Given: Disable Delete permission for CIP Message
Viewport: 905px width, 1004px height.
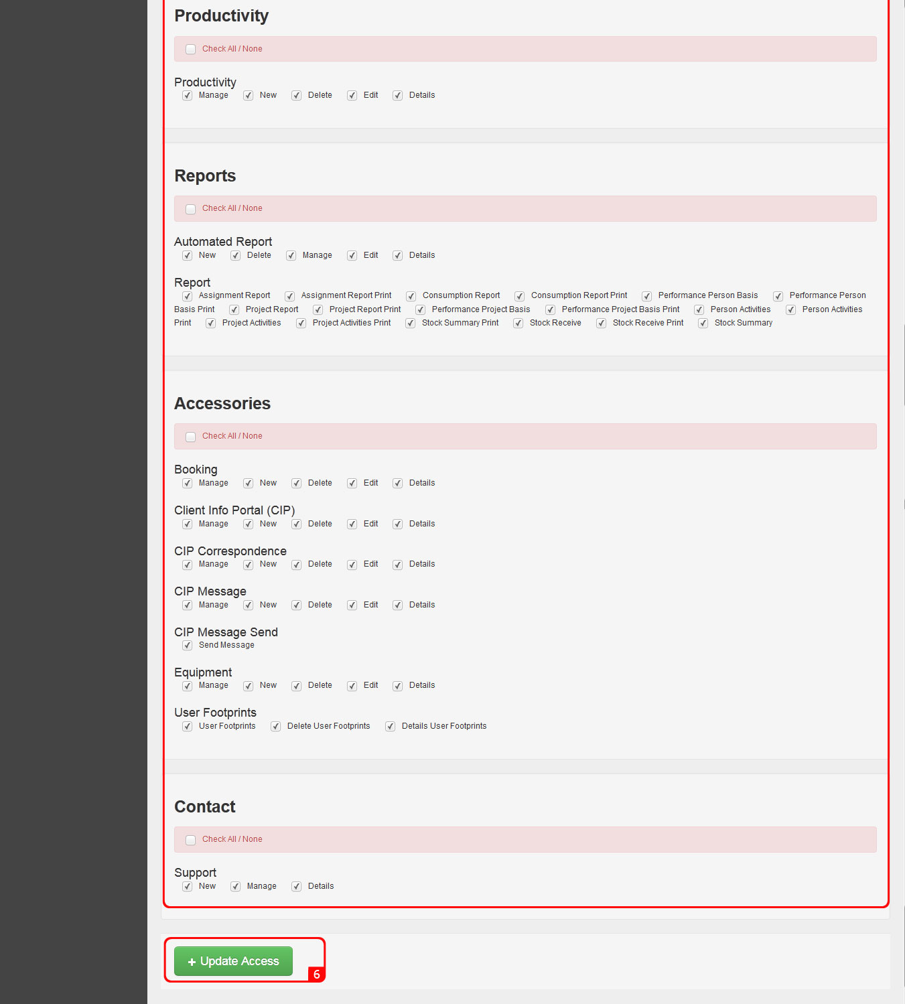Looking at the screenshot, I should (x=297, y=605).
